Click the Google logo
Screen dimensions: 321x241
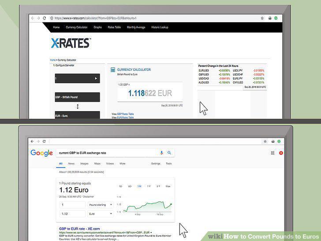[41, 153]
